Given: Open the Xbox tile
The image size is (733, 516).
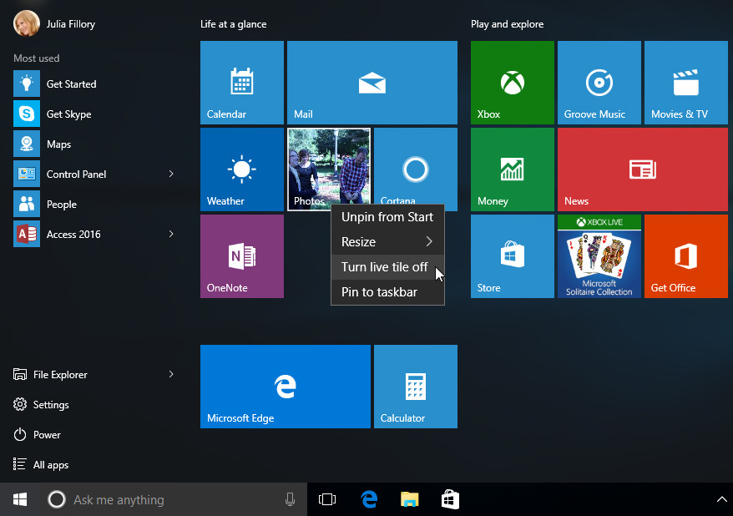Looking at the screenshot, I should (513, 83).
